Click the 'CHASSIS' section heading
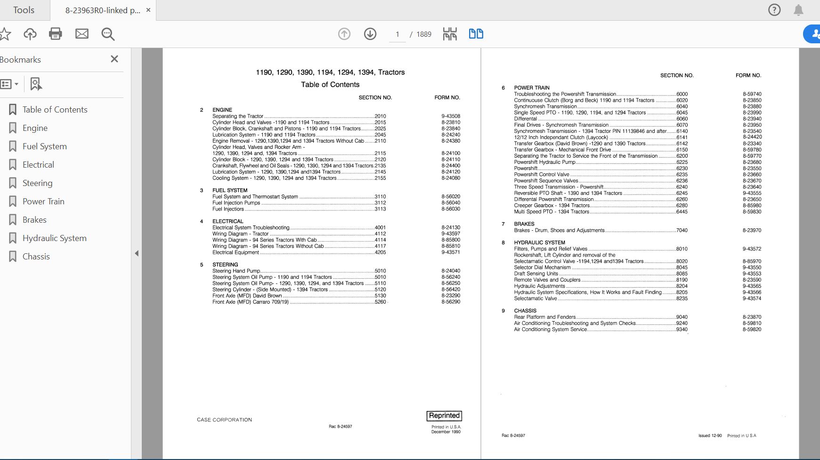This screenshot has width=820, height=460. 525,311
